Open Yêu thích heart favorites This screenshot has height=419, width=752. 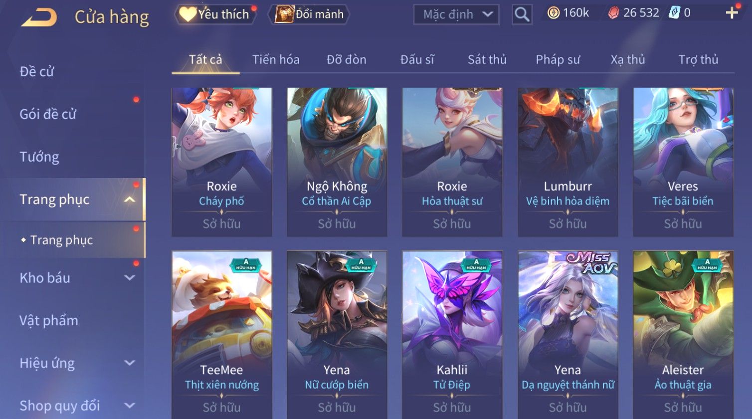click(x=215, y=14)
